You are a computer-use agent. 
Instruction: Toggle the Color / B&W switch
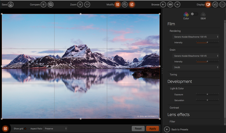coord(194,14)
